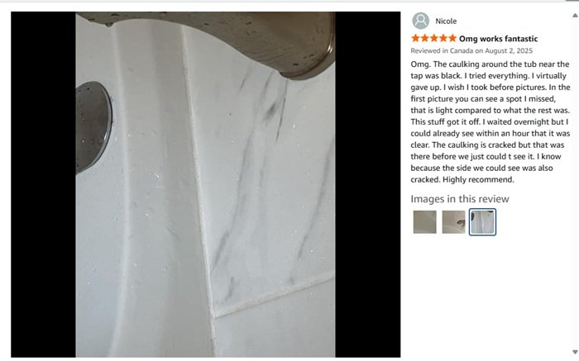Select the highlighted third review thumbnail
This screenshot has height=361, width=579.
482,222
